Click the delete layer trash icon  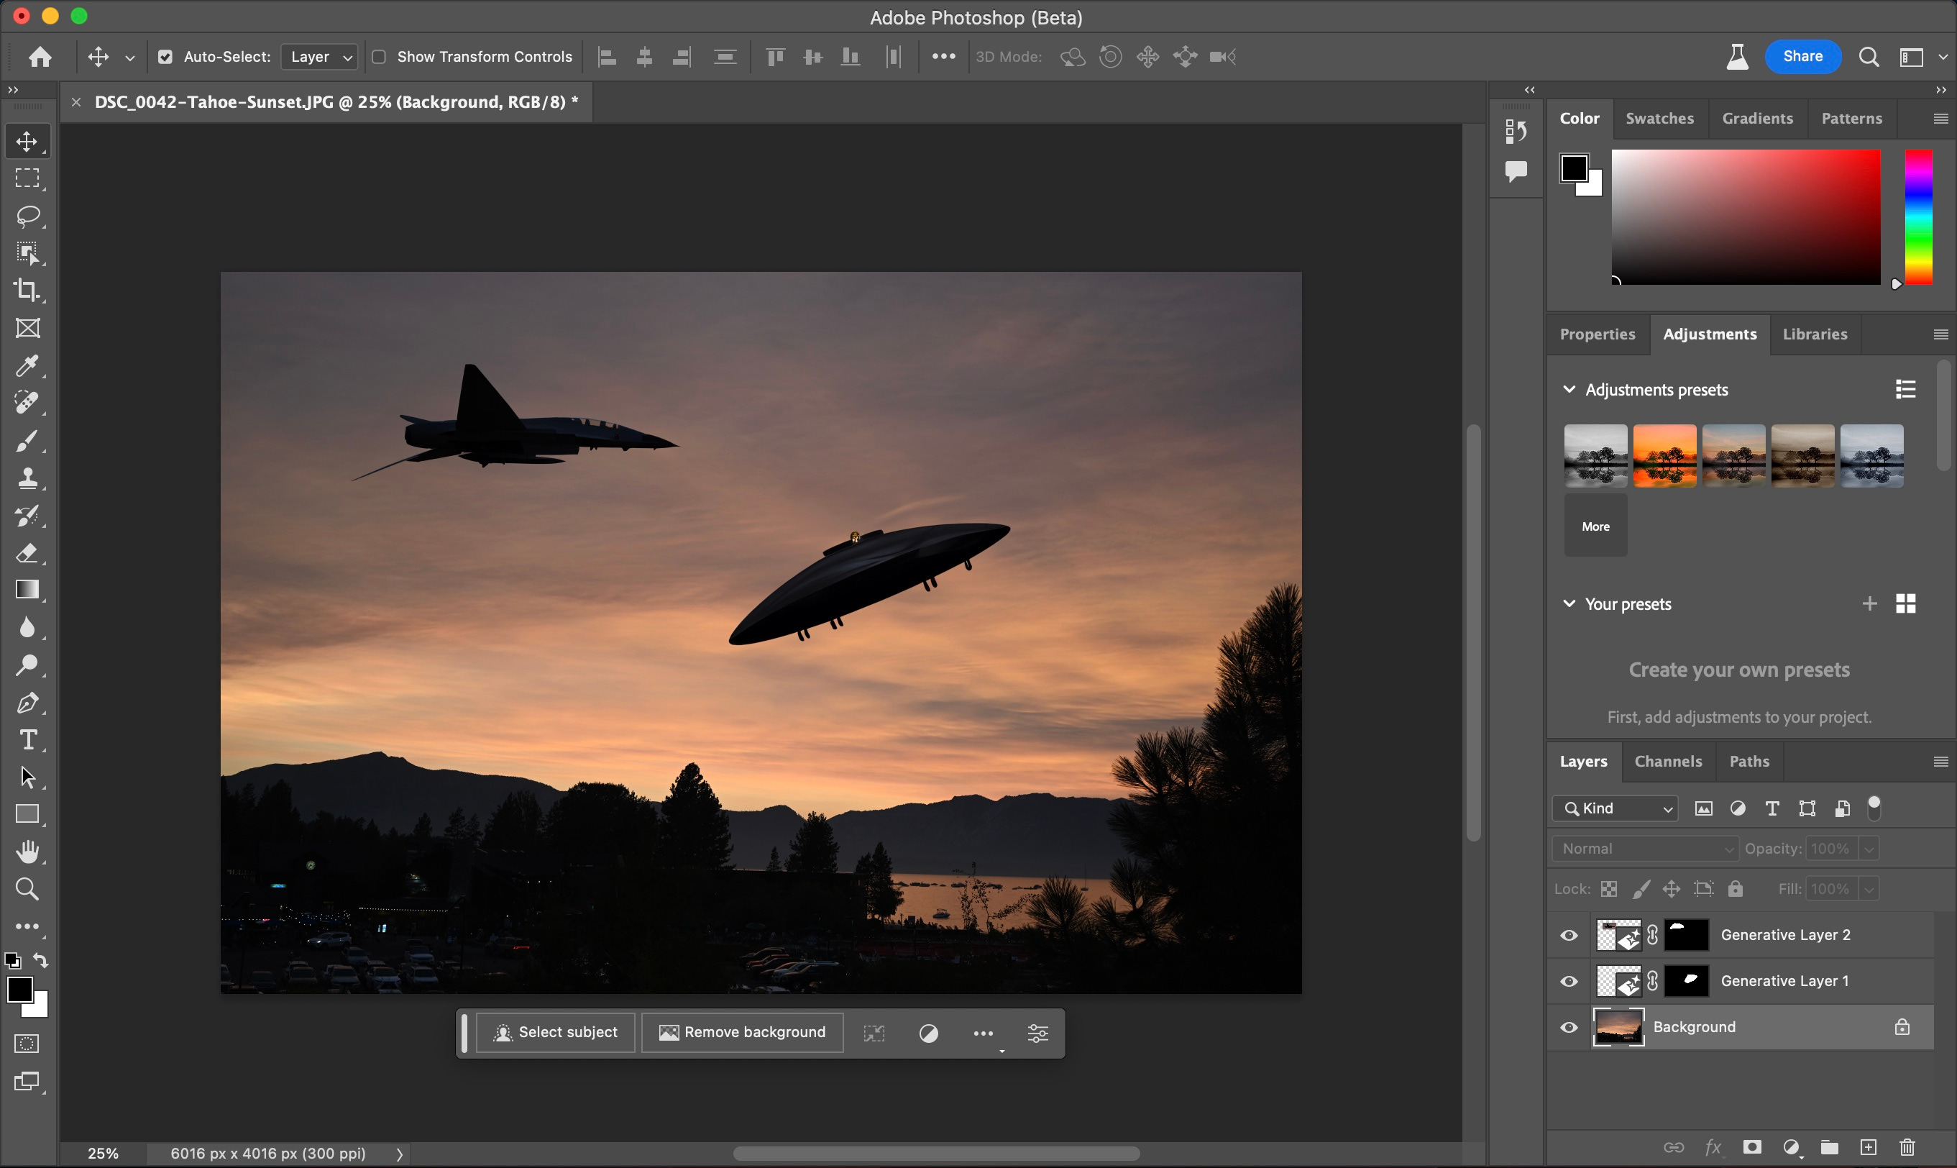point(1907,1146)
